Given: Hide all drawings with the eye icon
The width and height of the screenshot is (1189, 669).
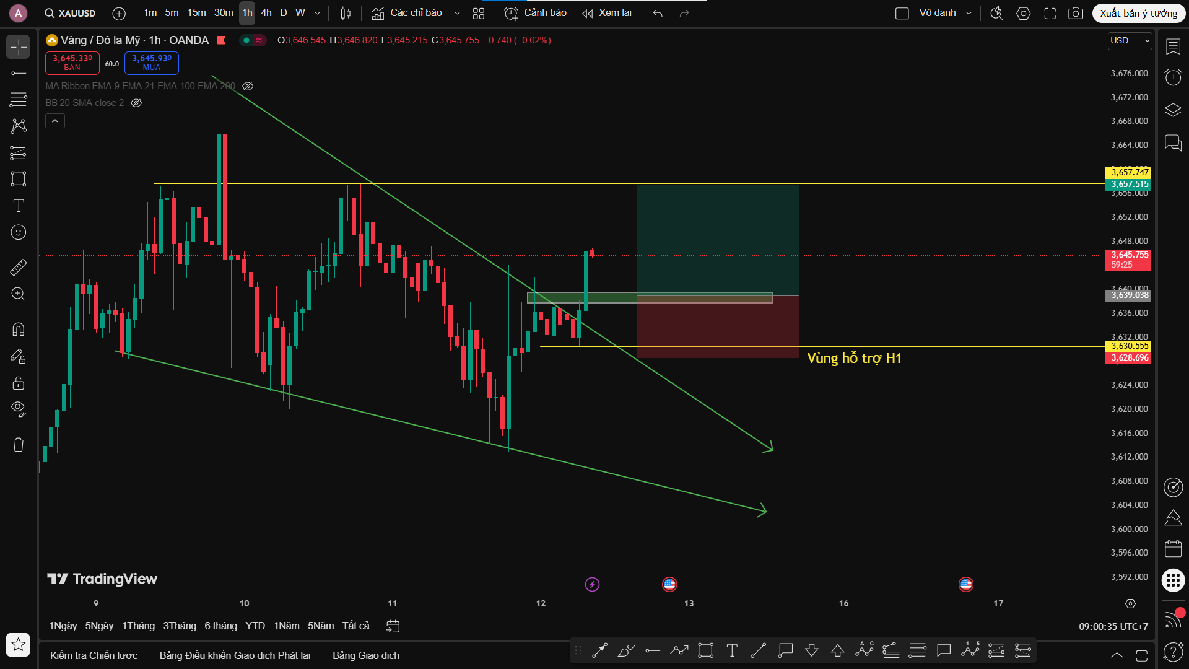Looking at the screenshot, I should click(19, 409).
